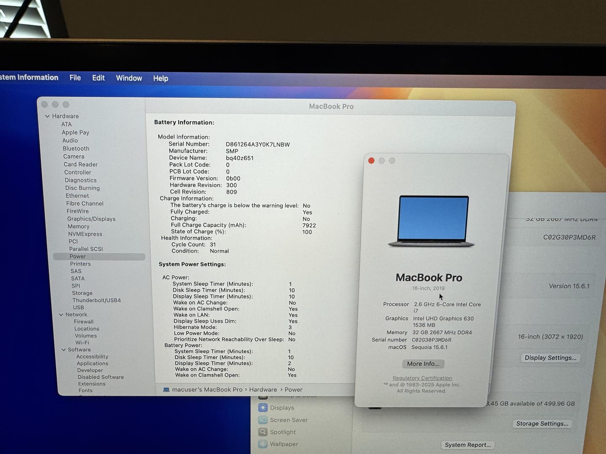Image resolution: width=606 pixels, height=454 pixels.
Task: Select ATA in the Hardware list
Action: pos(66,124)
